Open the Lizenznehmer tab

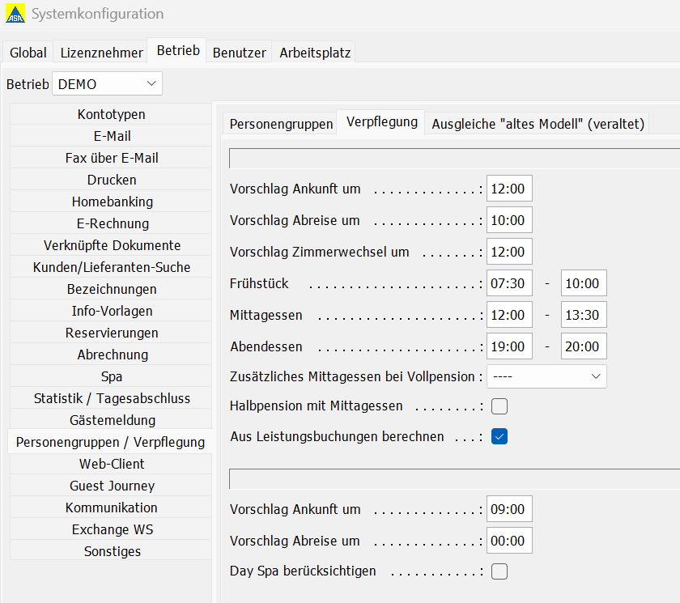[101, 53]
